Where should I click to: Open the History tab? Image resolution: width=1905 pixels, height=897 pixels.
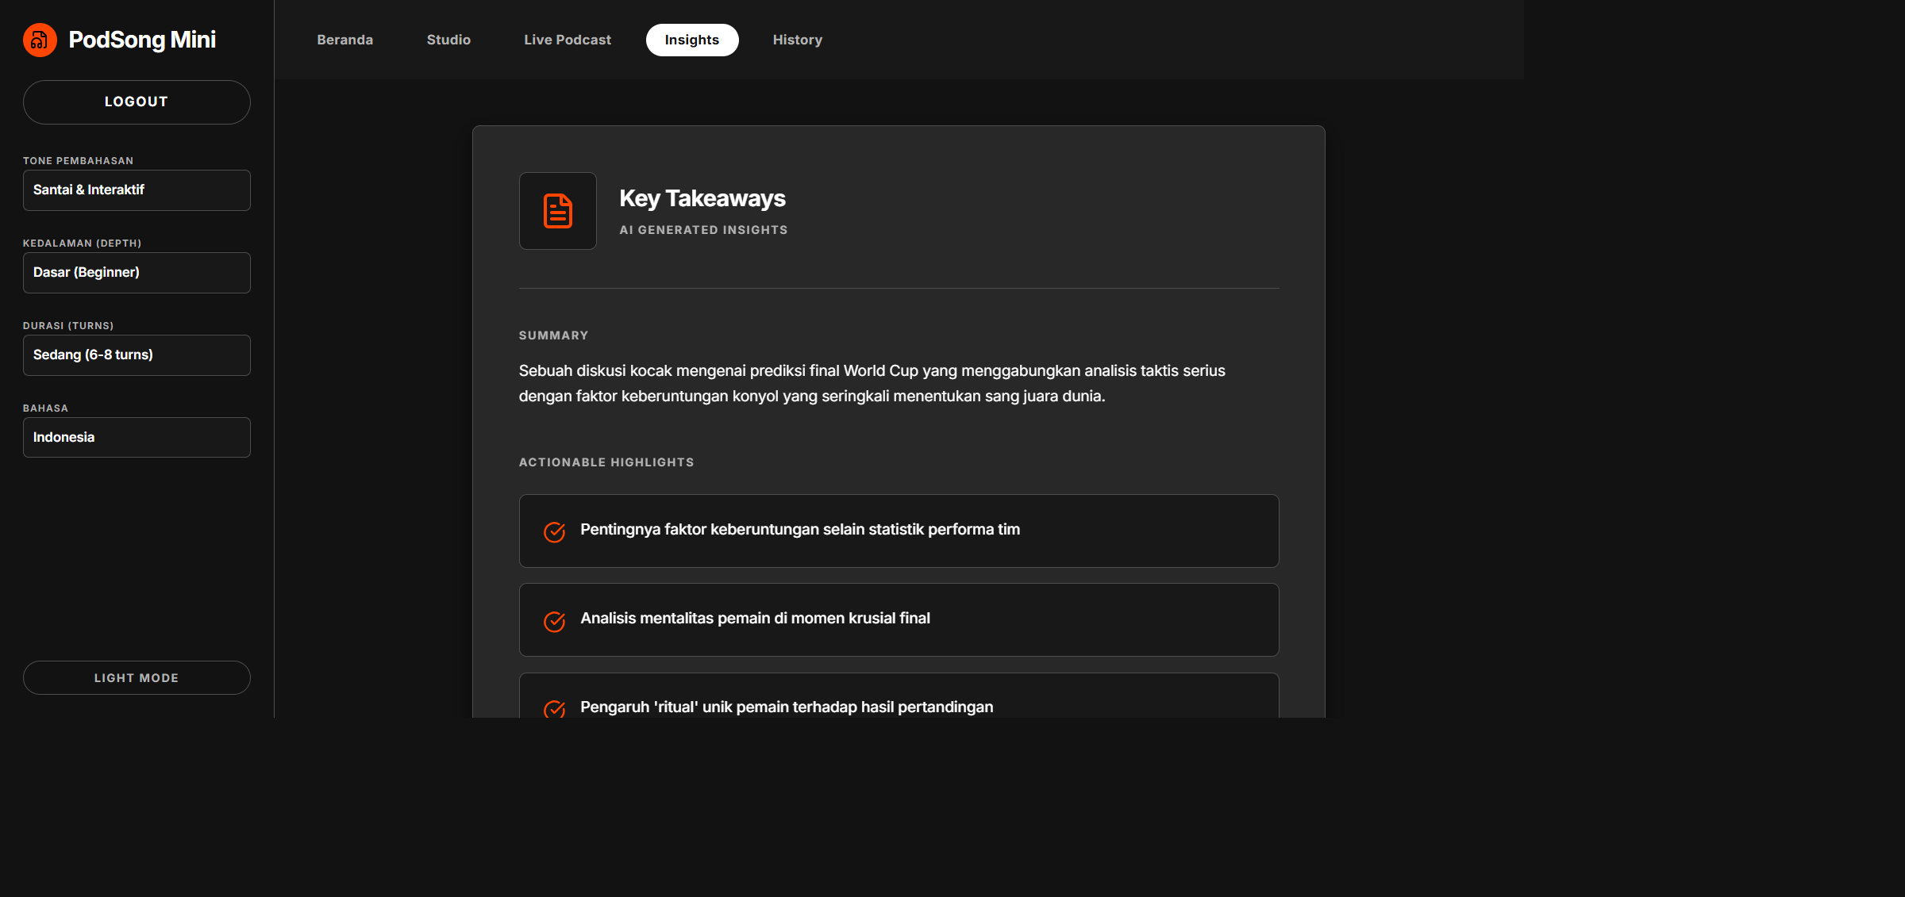(x=798, y=40)
